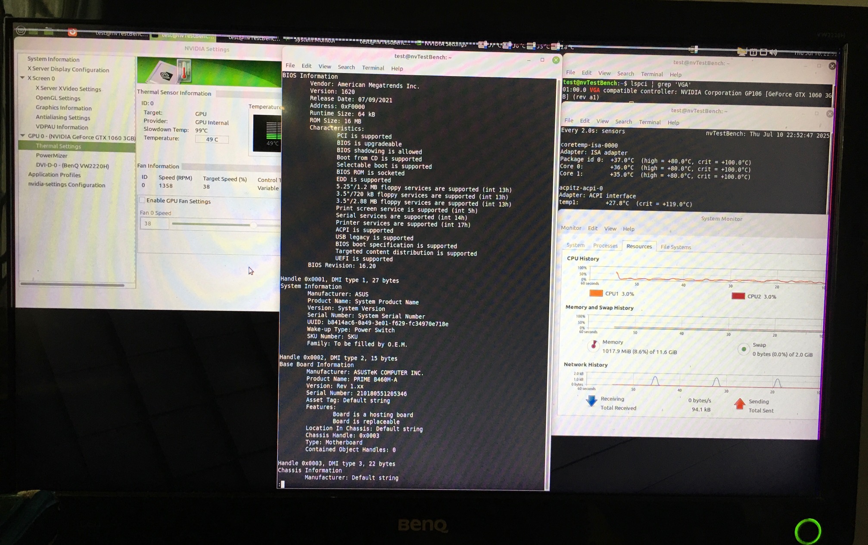This screenshot has height=545, width=868.
Task: Open the CPU1 orange color swatch
Action: tap(596, 293)
